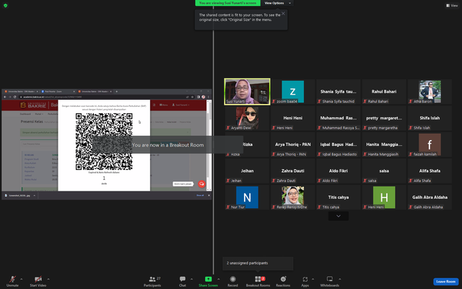Image resolution: width=462 pixels, height=289 pixels.
Task: Open the View Options dropdown
Action: click(x=277, y=3)
